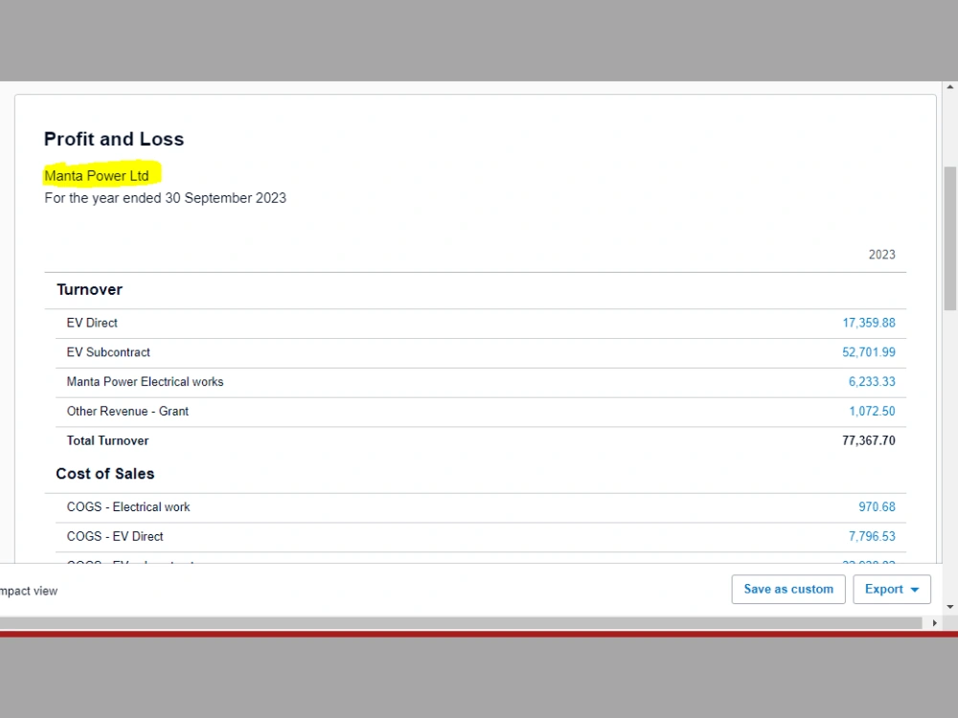
Task: Select the total value 77,367.70
Action: (x=868, y=440)
